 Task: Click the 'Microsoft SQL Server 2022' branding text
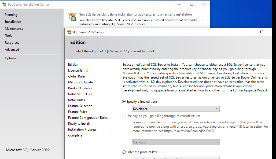pyautogui.click(x=28, y=150)
